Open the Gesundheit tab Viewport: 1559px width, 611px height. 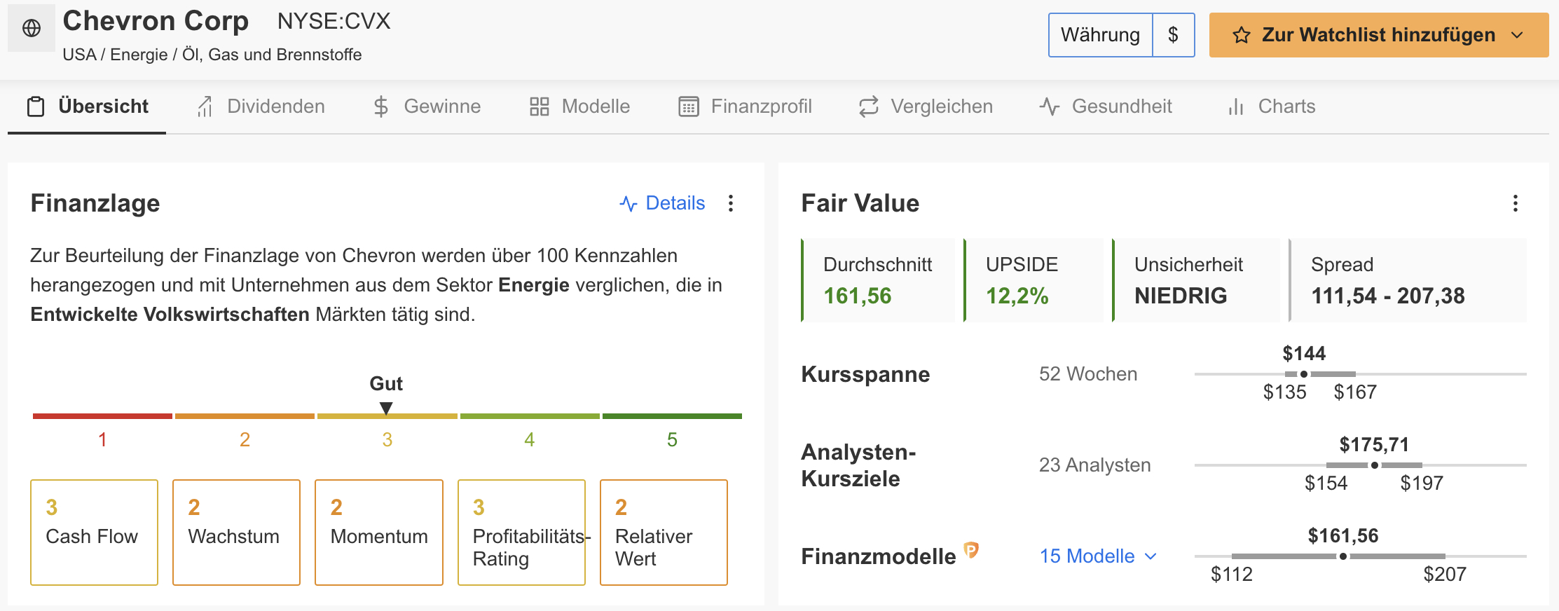coord(1106,107)
